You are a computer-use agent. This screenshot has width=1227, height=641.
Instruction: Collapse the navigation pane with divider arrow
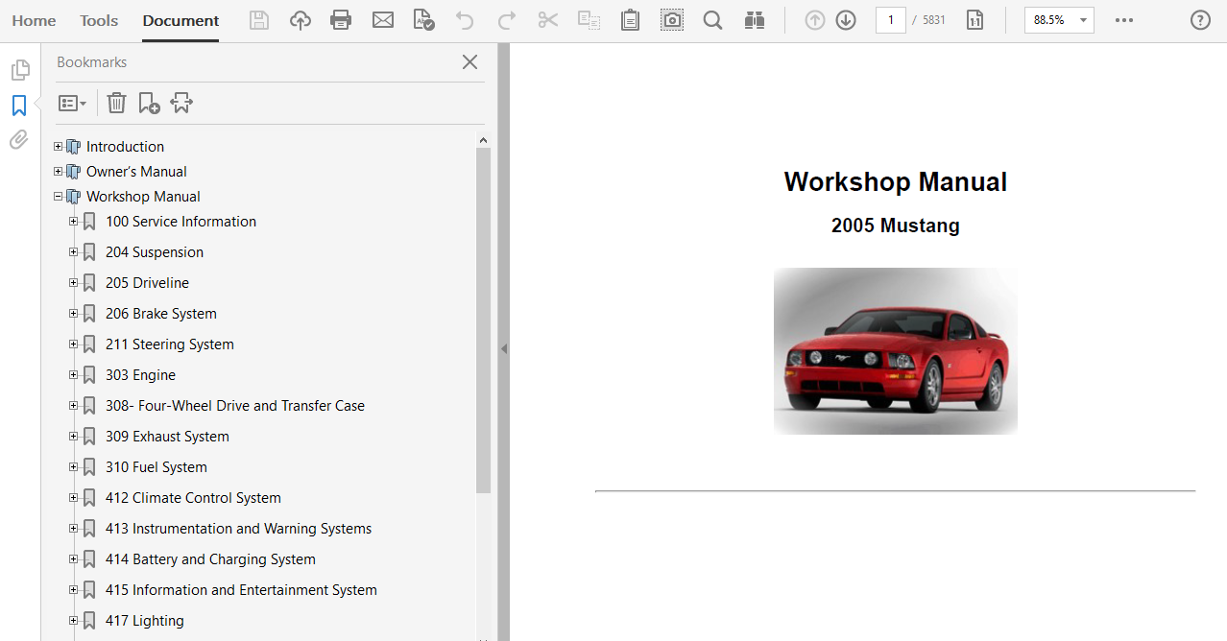point(503,349)
